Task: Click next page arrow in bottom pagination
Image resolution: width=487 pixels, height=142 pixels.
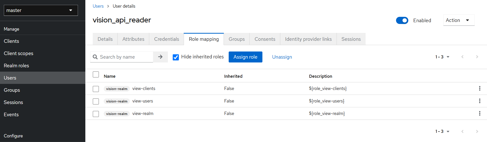Action: point(477,131)
